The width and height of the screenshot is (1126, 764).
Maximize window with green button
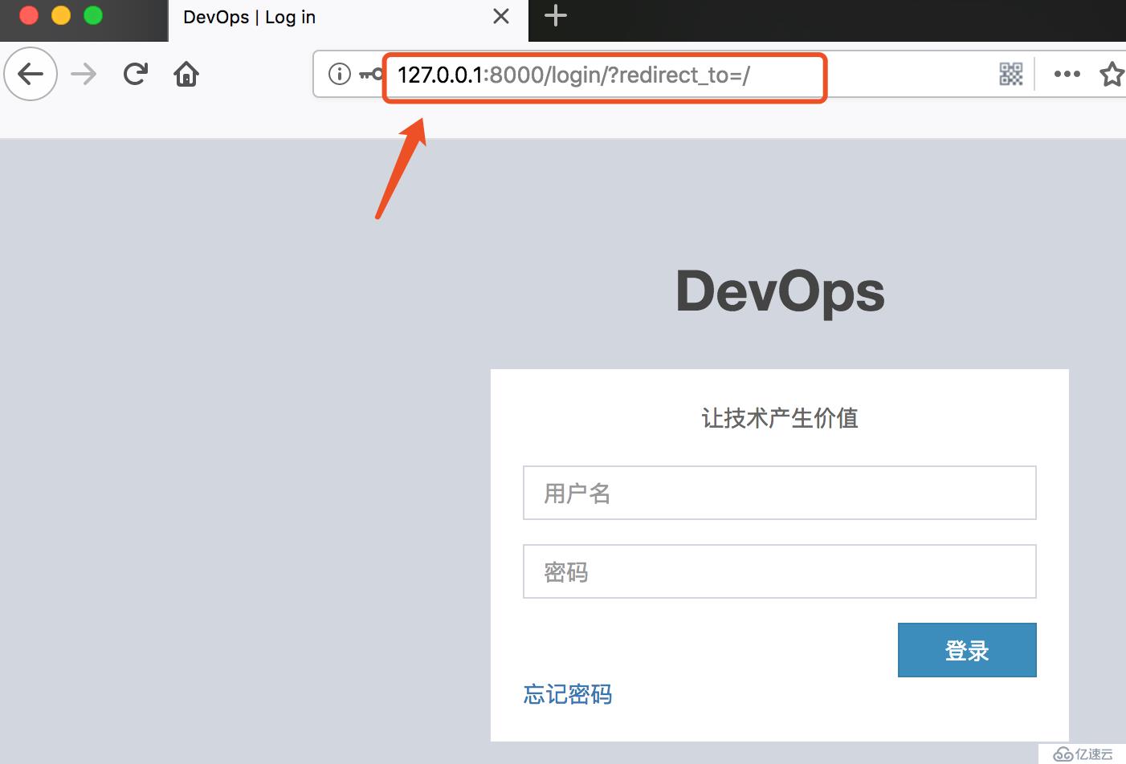click(x=93, y=15)
